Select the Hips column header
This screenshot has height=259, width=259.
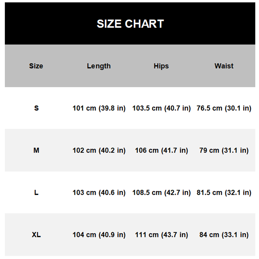pyautogui.click(x=161, y=66)
